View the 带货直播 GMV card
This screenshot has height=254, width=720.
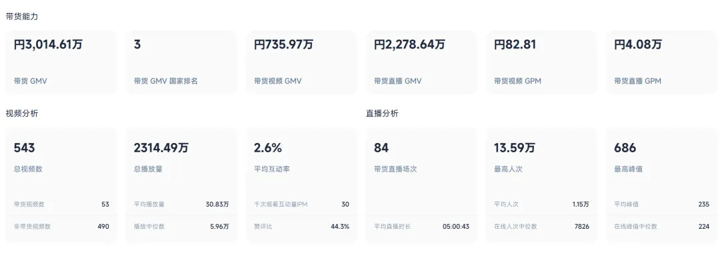click(x=421, y=63)
